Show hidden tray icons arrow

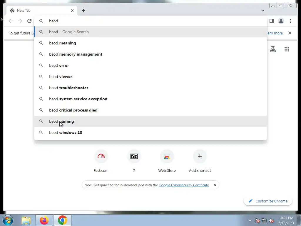[250, 220]
